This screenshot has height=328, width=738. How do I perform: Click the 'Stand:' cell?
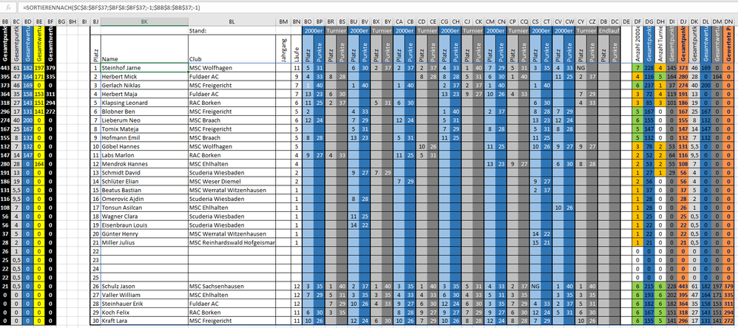(232, 30)
